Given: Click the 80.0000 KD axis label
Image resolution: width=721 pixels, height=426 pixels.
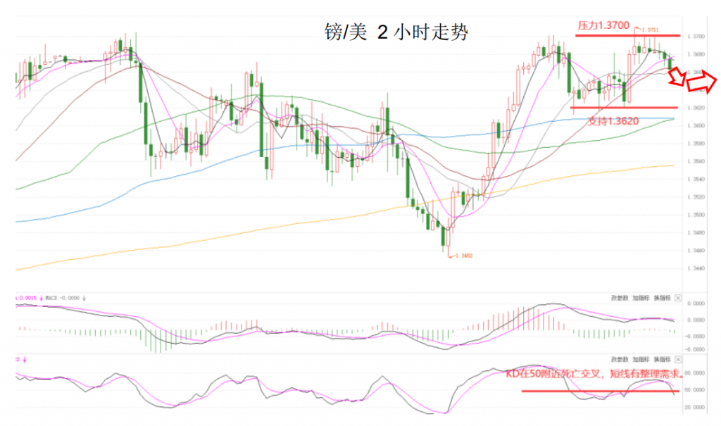Looking at the screenshot, I should pos(694,373).
